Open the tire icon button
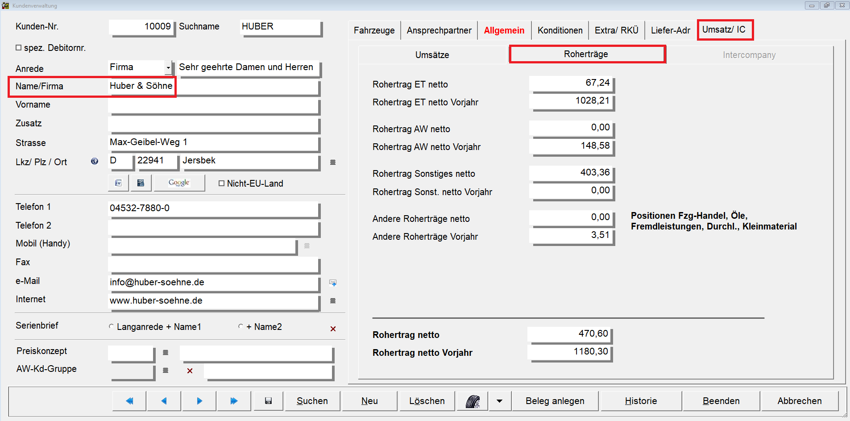The width and height of the screenshot is (850, 421). click(473, 401)
